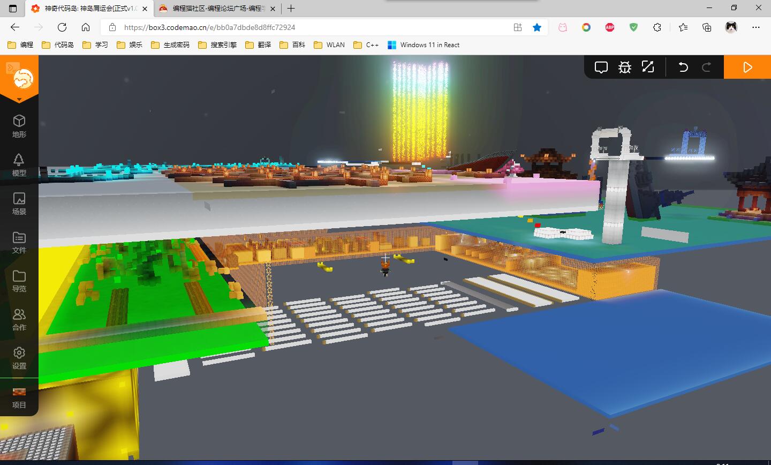Close the 神奇代码岛 tab
Screen dimensions: 771x465
click(x=145, y=9)
